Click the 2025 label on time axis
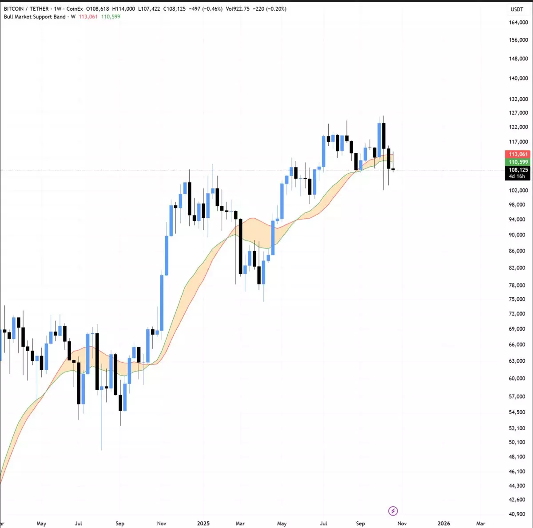Viewport: 533px width, 528px height. pyautogui.click(x=203, y=524)
